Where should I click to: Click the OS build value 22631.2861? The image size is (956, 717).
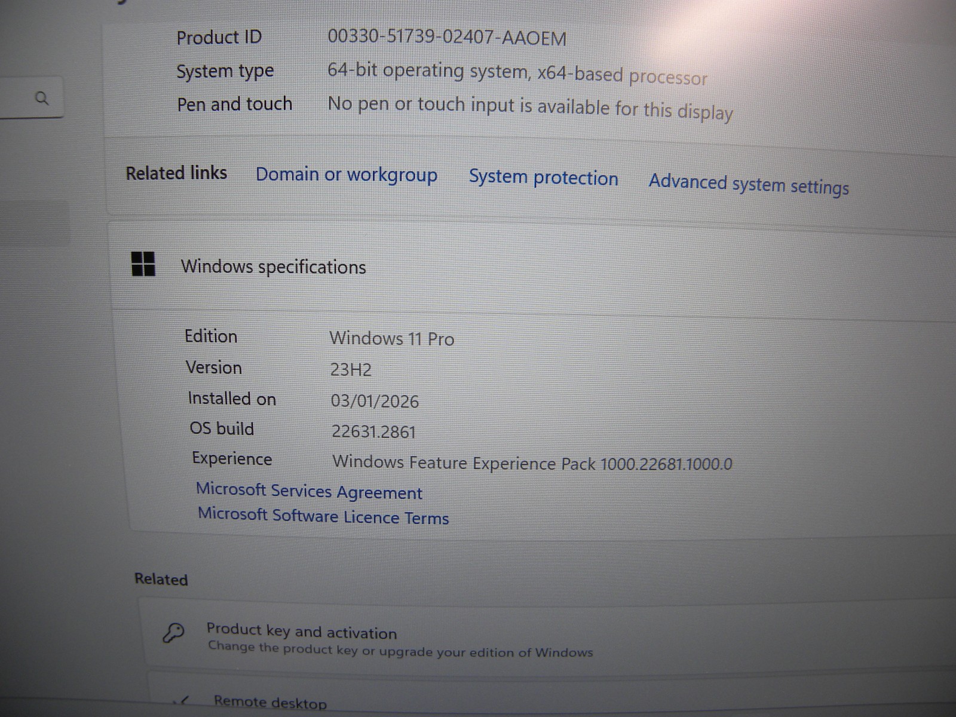(x=374, y=431)
